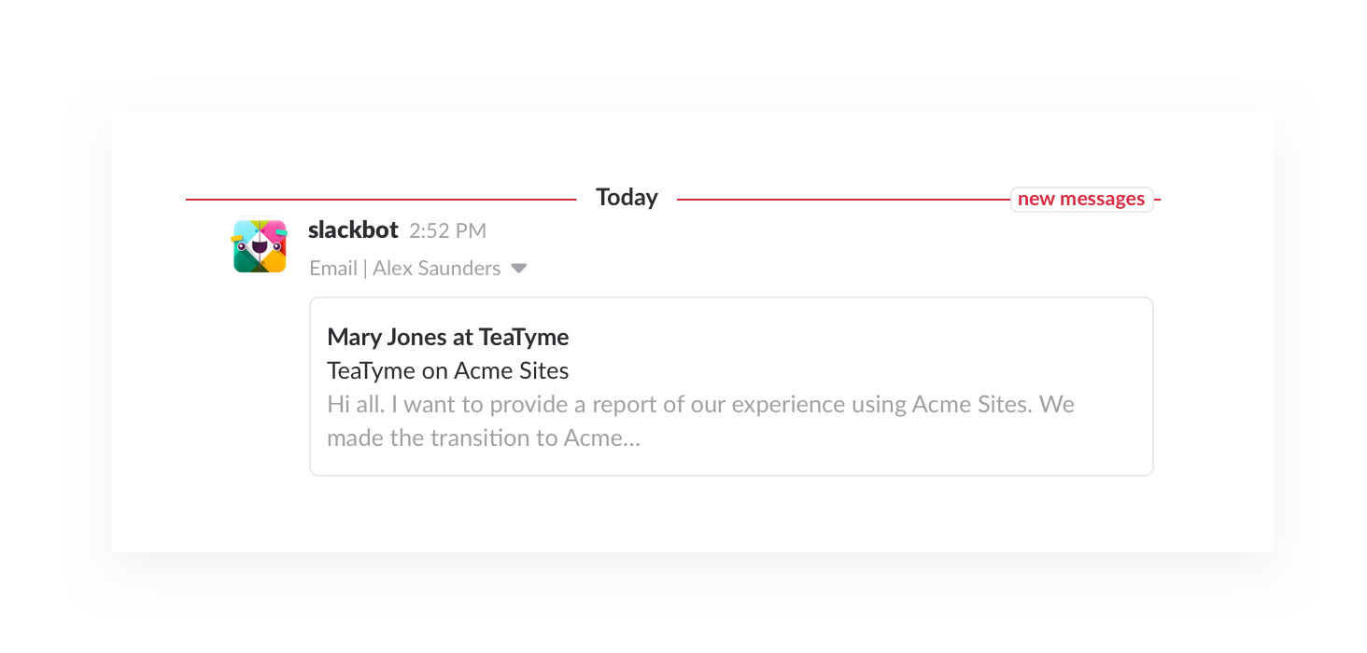
Task: Click the white face in the slackbot logo
Action: point(260,246)
